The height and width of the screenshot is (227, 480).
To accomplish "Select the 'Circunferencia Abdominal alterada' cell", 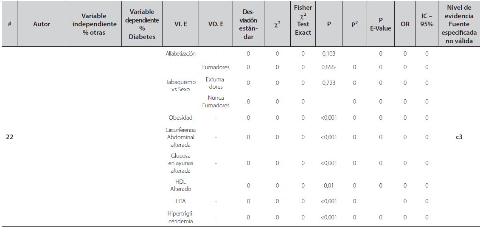I will click(x=180, y=137).
